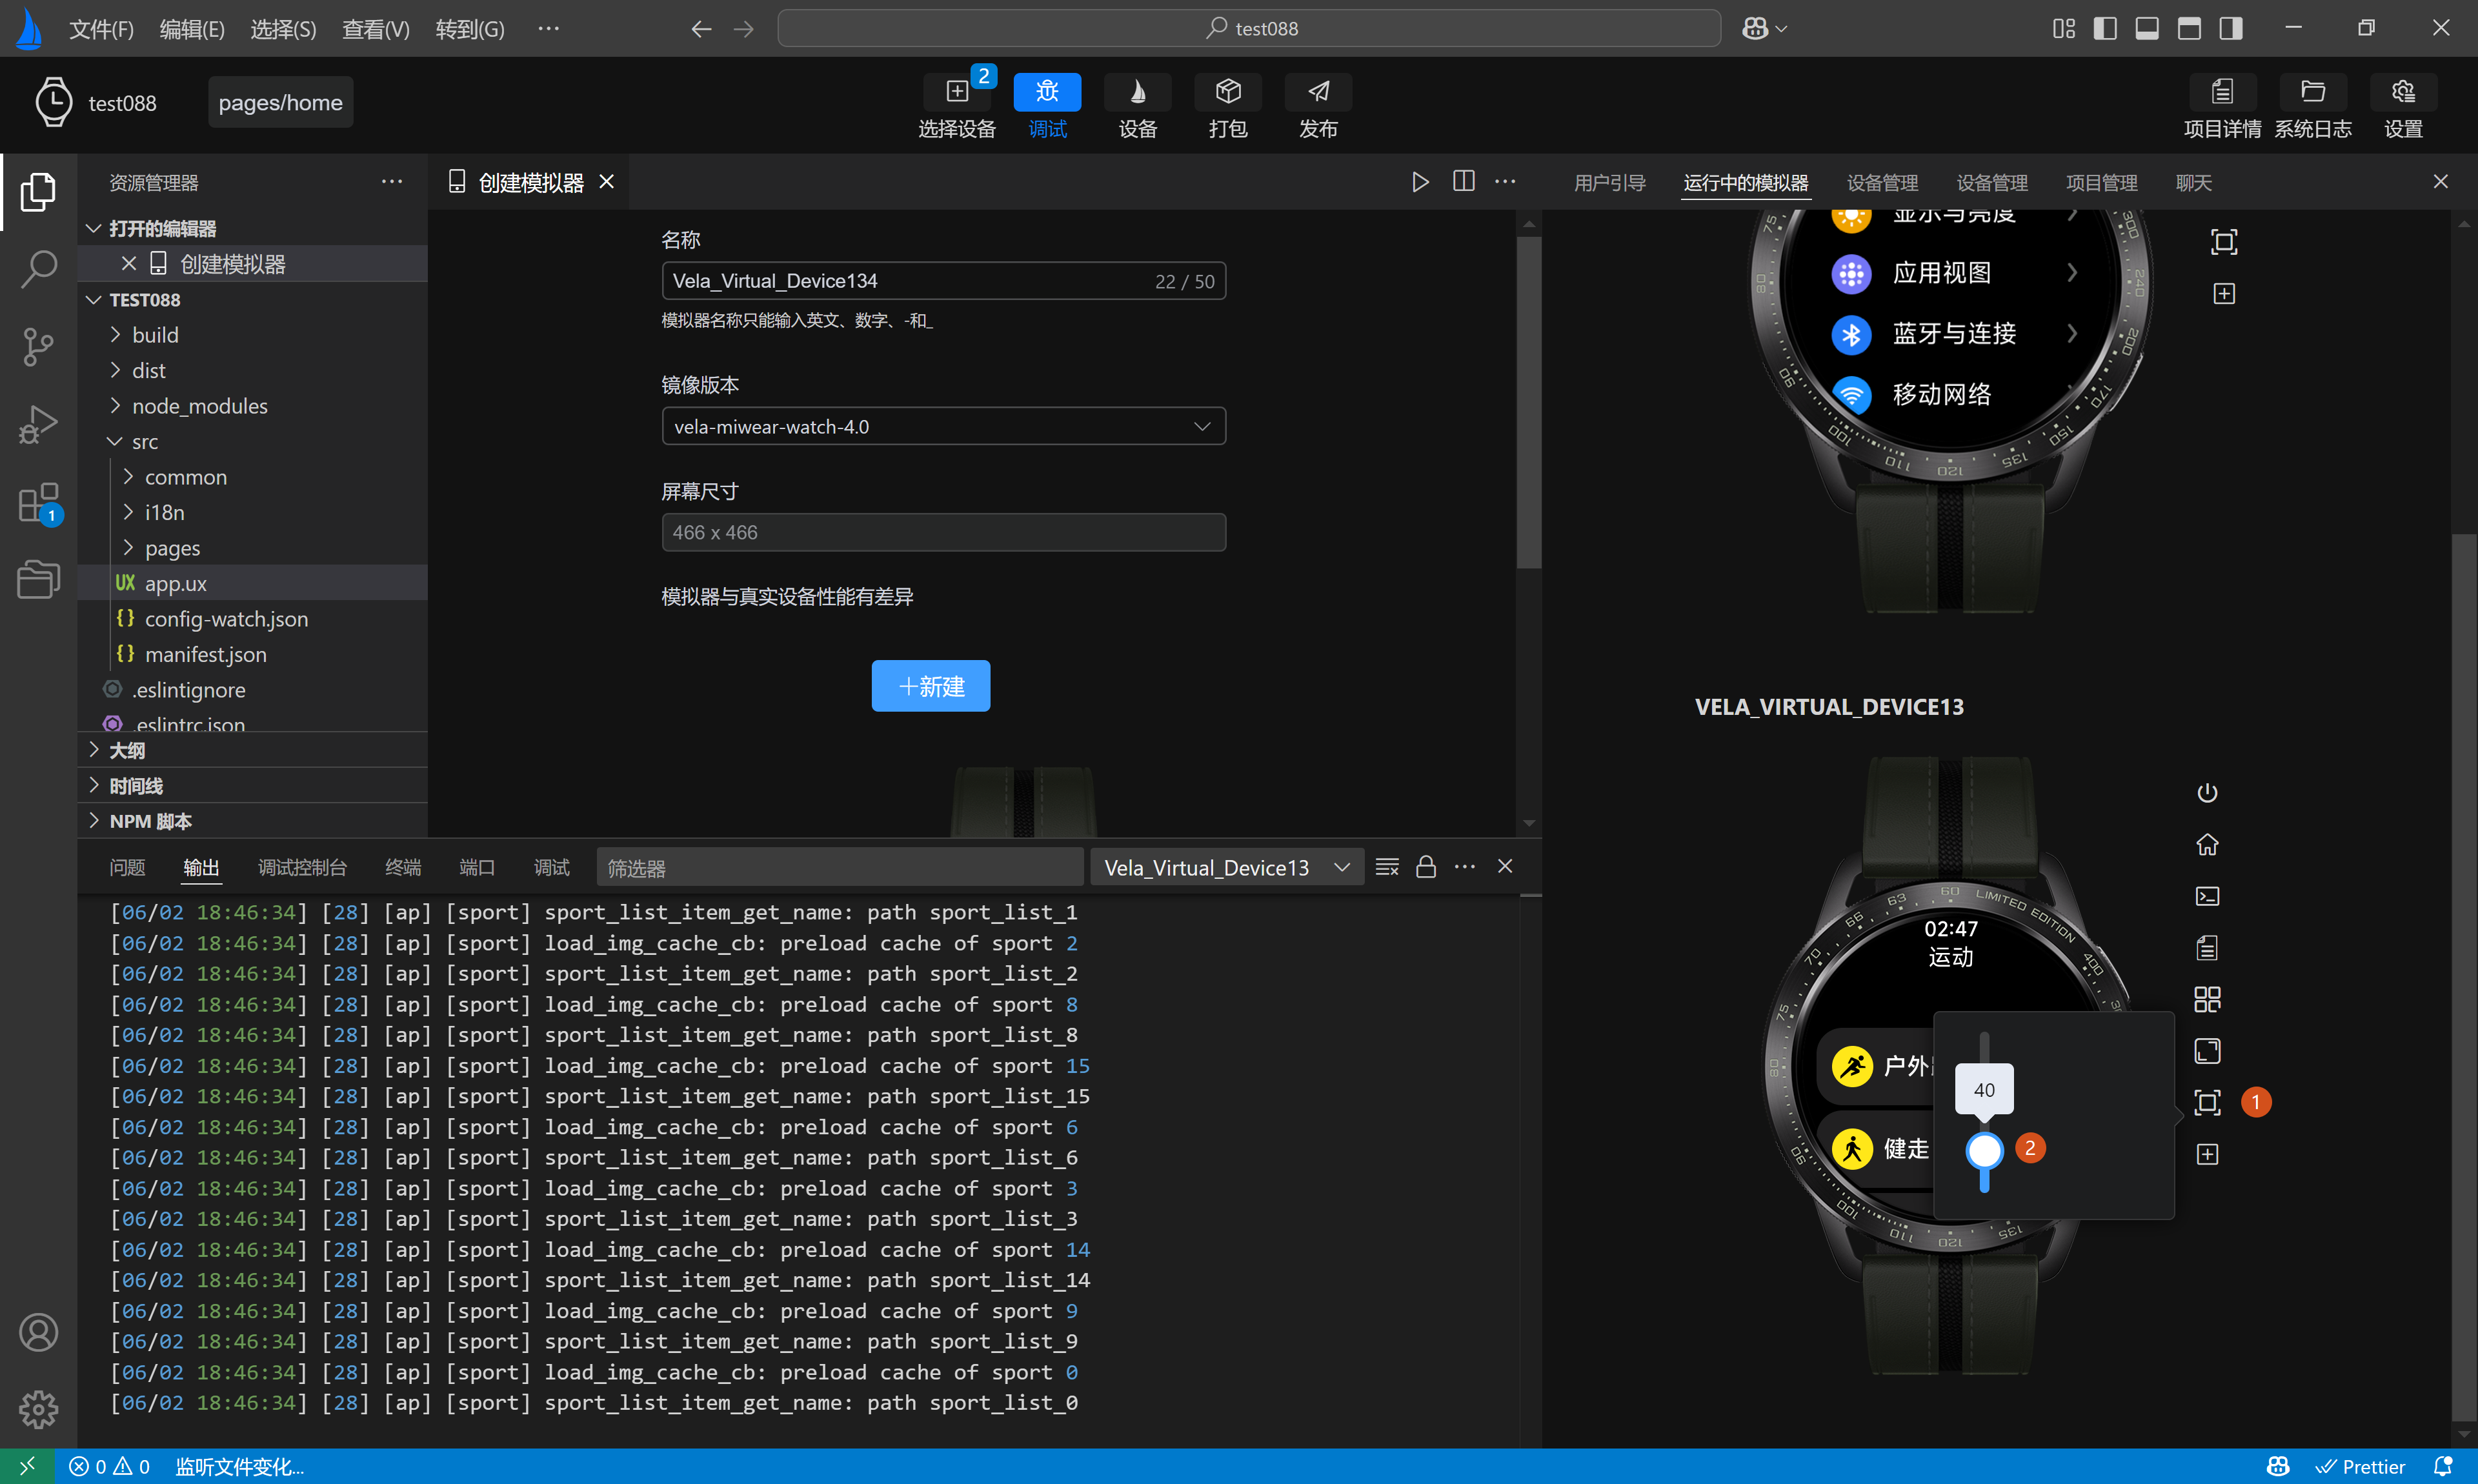Open the simulator terminal icon
The height and width of the screenshot is (1484, 2478).
pyautogui.click(x=2206, y=896)
